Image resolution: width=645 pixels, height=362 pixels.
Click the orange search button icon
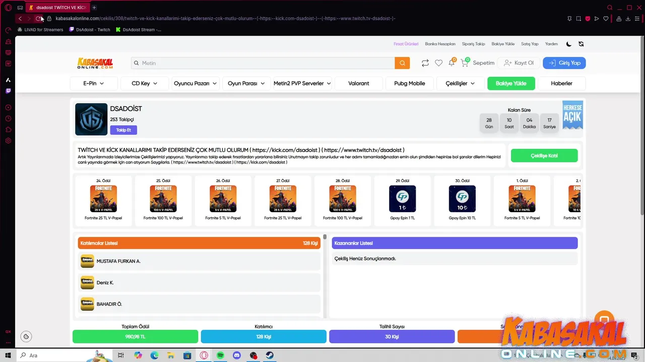pos(402,63)
